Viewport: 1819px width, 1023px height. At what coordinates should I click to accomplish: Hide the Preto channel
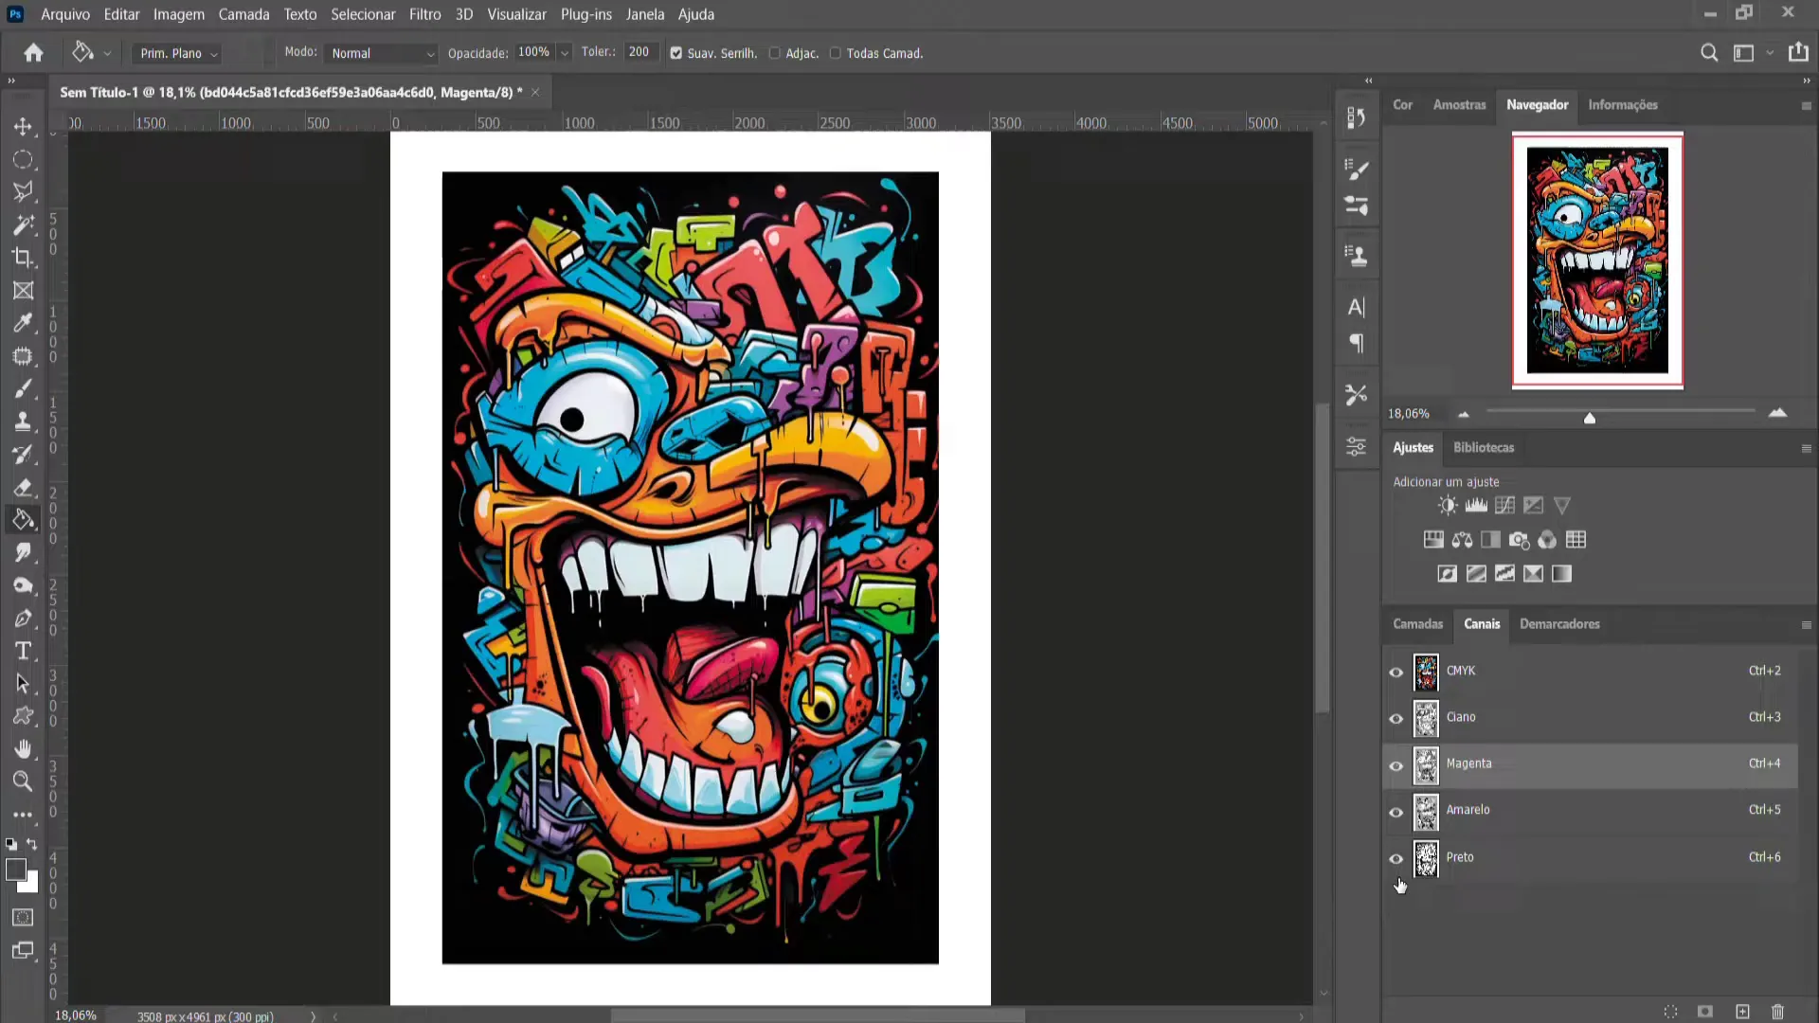(1396, 858)
